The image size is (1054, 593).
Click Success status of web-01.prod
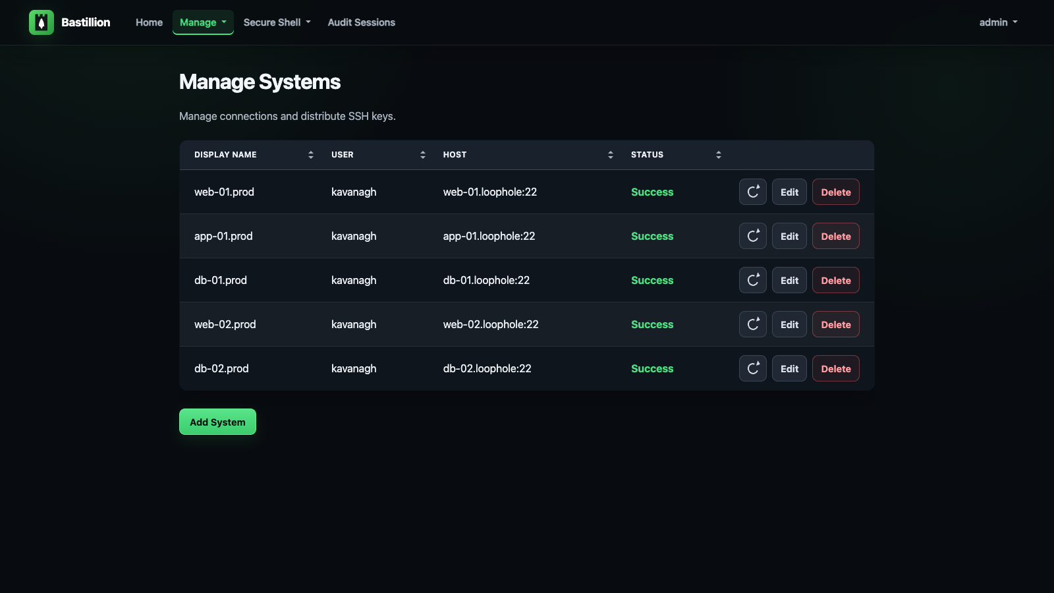pyautogui.click(x=652, y=192)
